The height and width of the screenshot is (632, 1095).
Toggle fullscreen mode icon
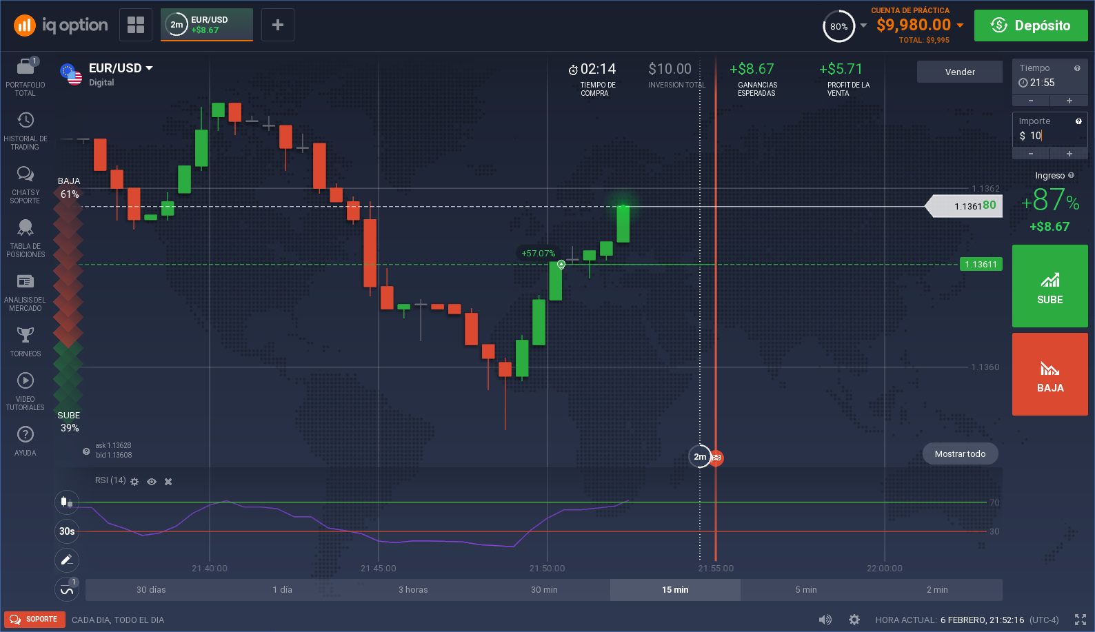pyautogui.click(x=1081, y=620)
